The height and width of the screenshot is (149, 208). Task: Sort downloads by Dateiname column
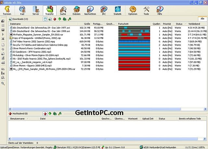click(43, 24)
